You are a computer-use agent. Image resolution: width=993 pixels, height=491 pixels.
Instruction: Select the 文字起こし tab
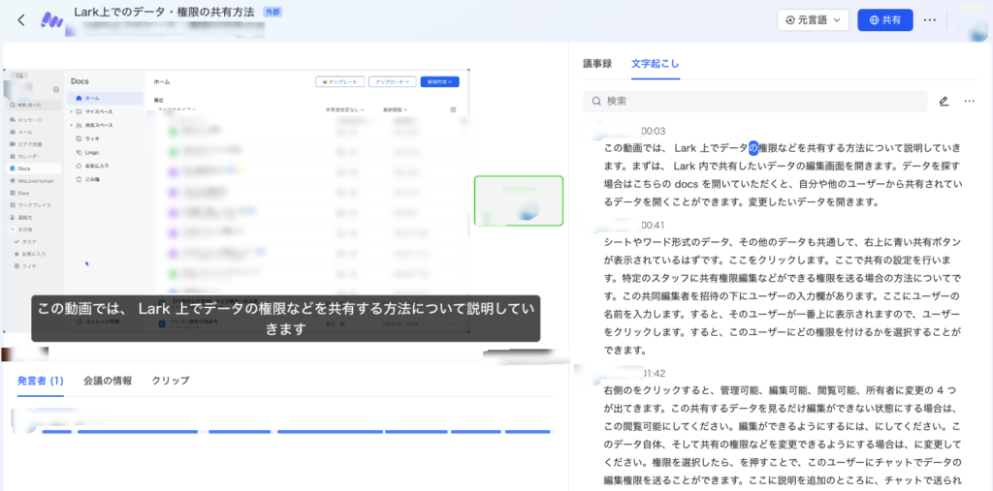point(656,63)
